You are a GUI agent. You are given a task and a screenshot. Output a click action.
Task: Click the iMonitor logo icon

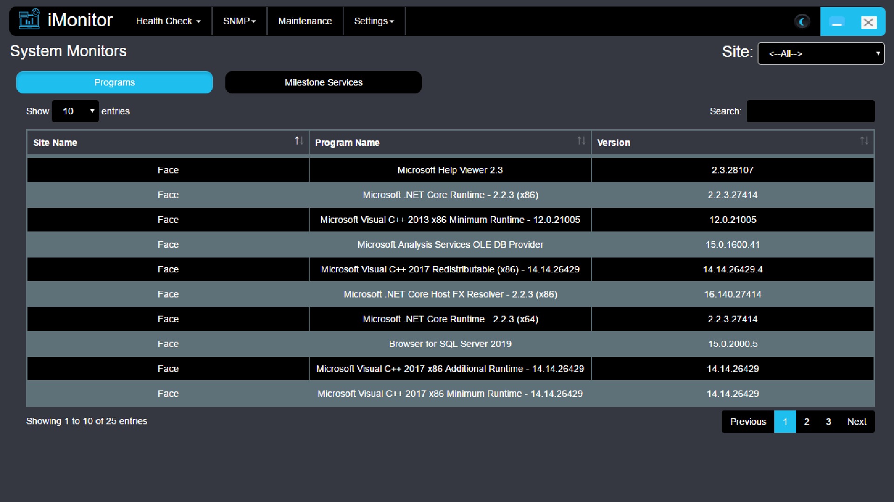(29, 20)
